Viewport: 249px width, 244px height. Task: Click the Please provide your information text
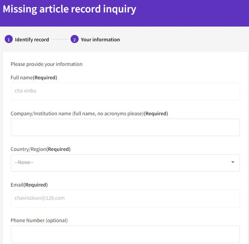point(46,64)
